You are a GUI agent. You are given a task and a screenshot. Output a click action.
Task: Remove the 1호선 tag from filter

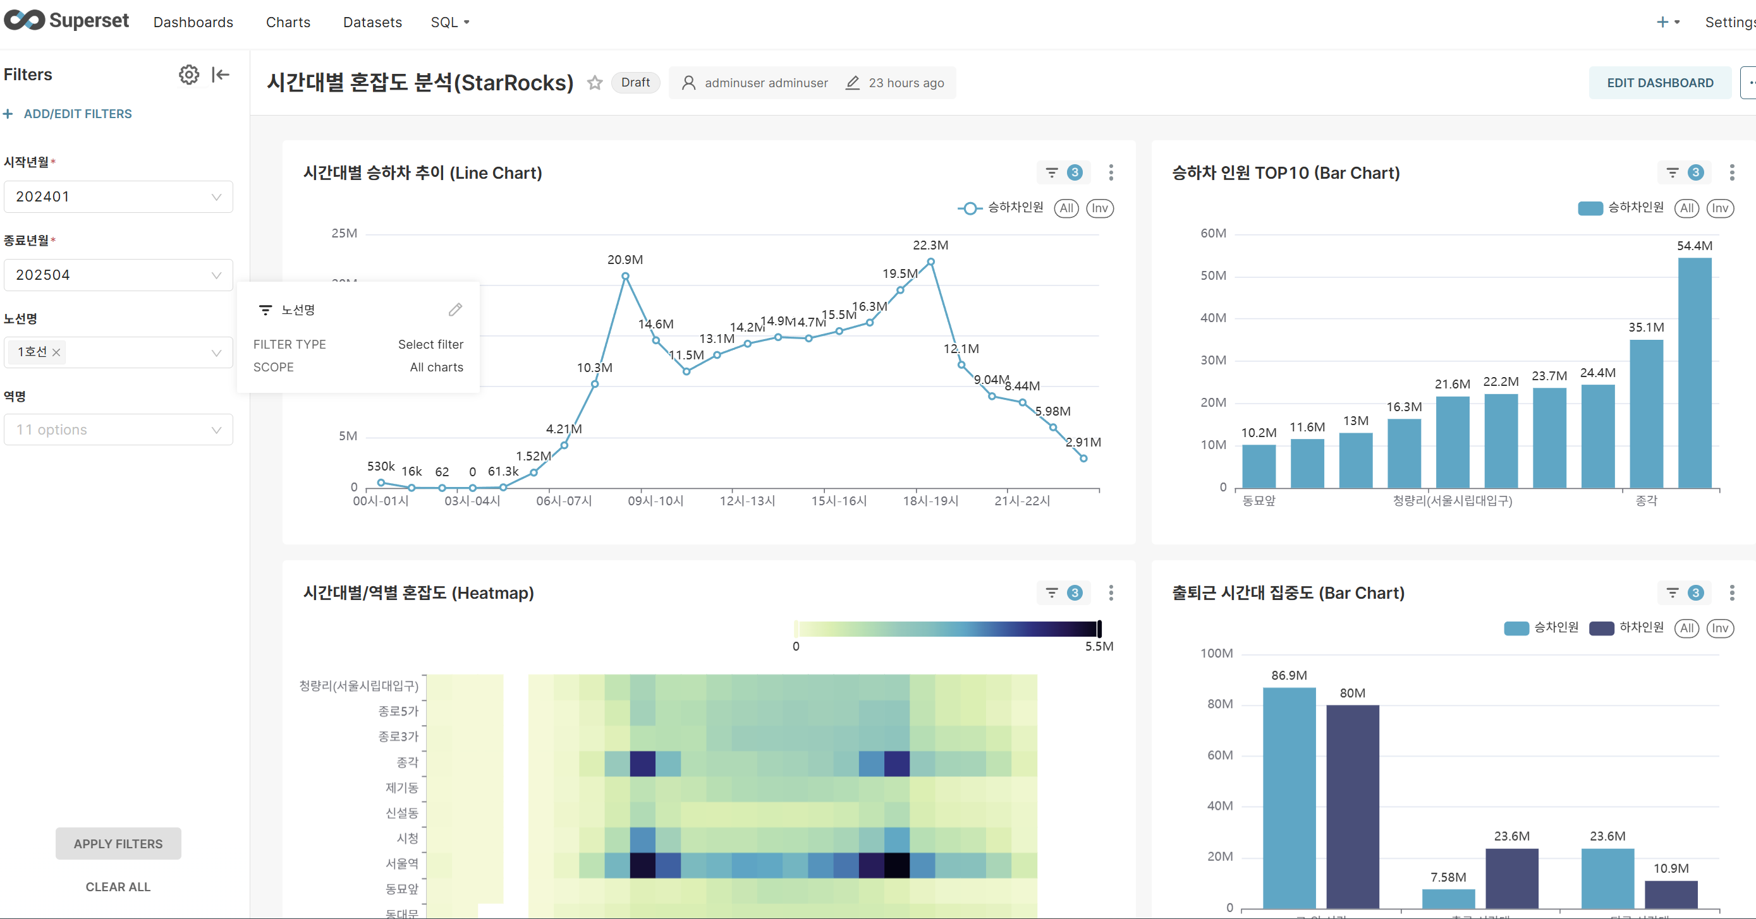click(57, 352)
